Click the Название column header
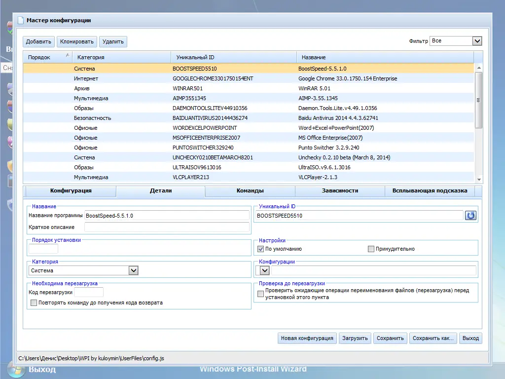Image resolution: width=505 pixels, height=379 pixels. tap(385, 57)
